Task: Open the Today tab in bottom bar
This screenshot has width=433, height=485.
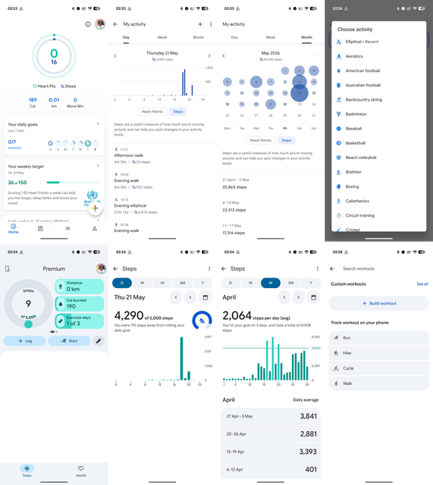Action: (x=27, y=471)
